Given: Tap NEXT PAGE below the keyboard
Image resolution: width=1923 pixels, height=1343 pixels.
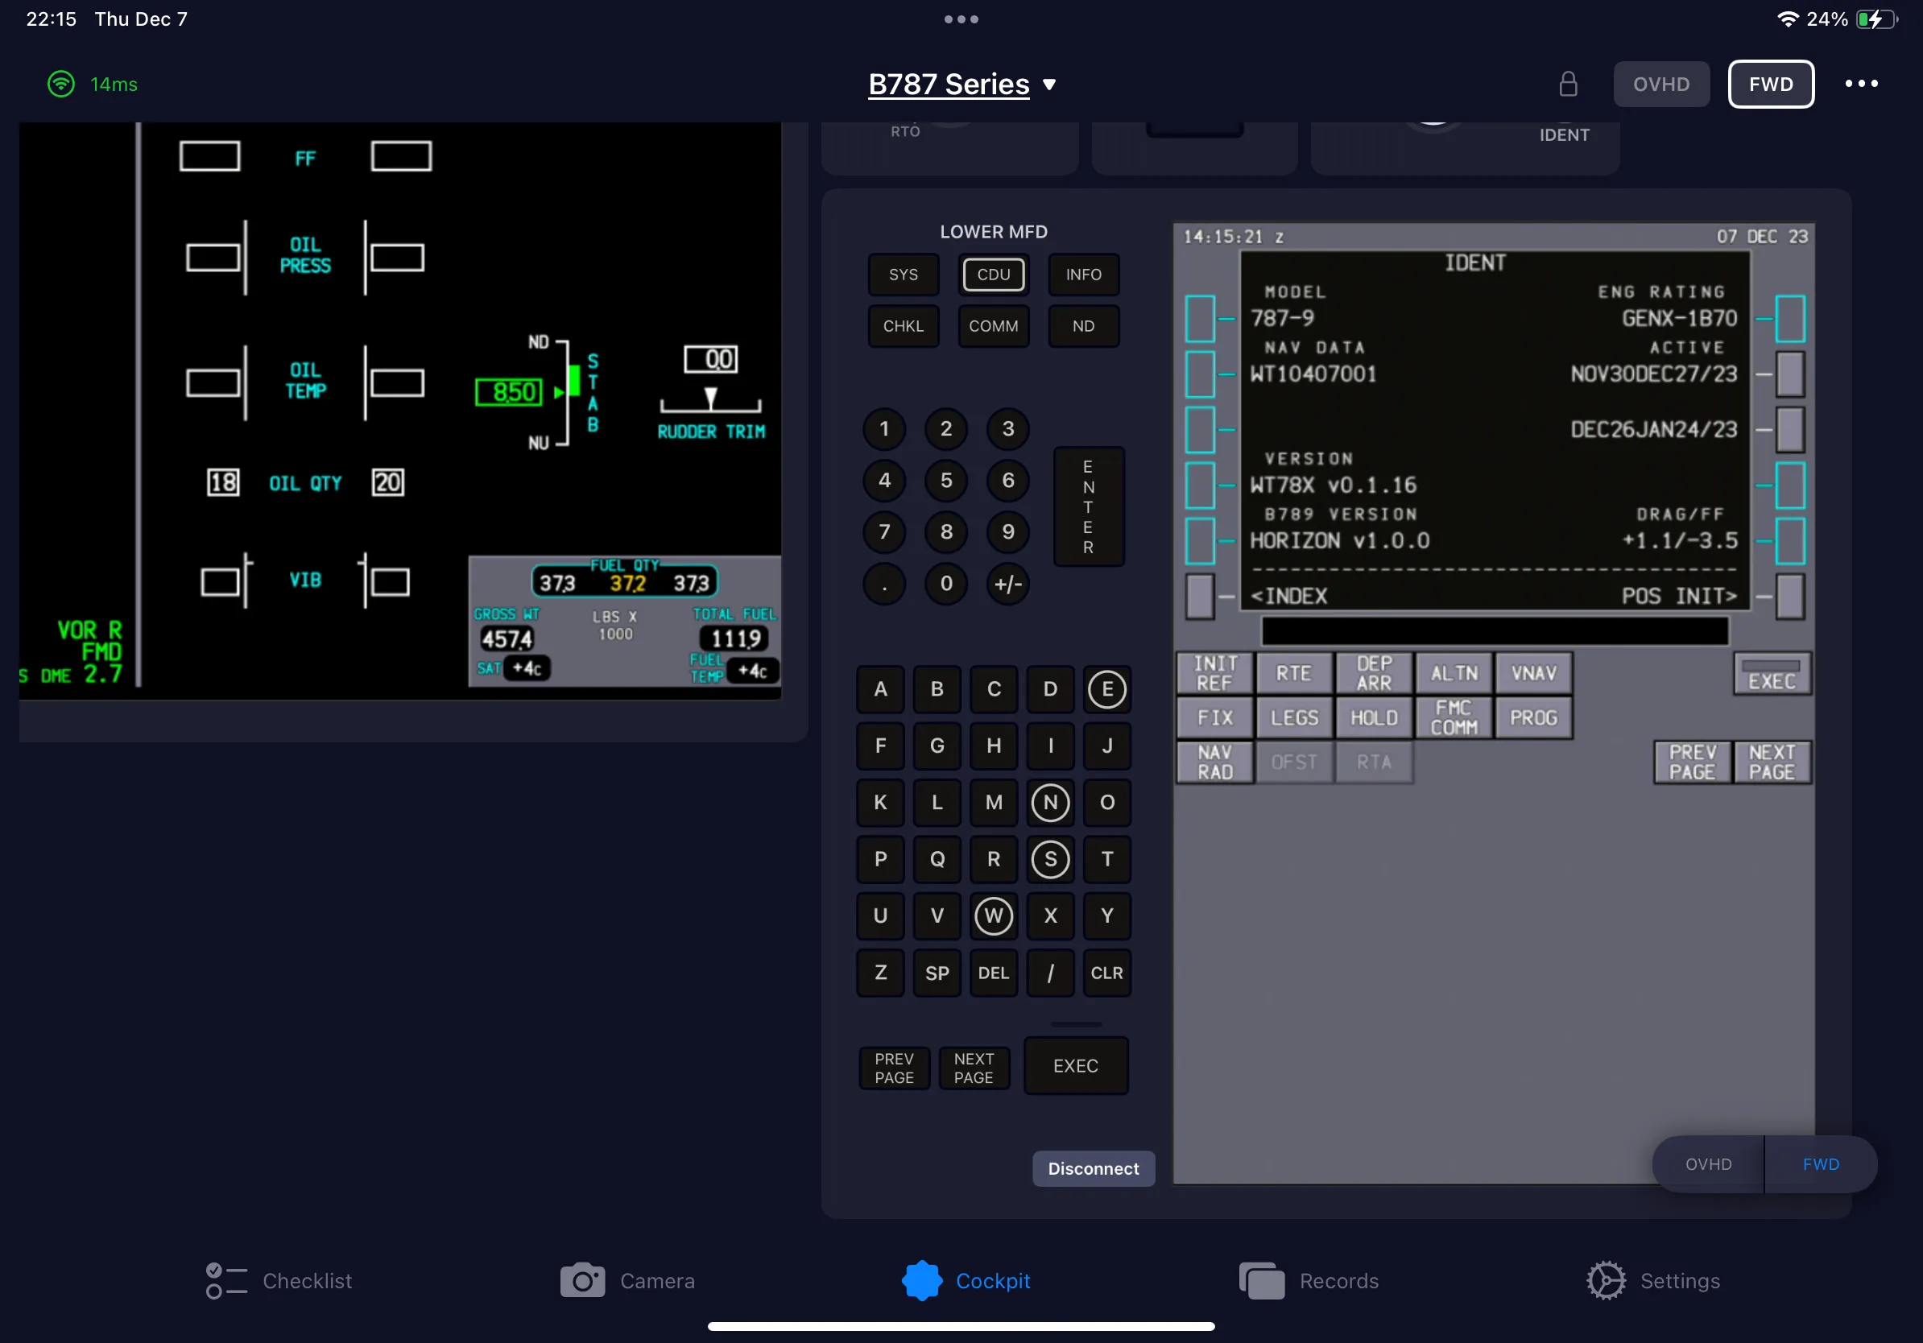Looking at the screenshot, I should coord(974,1068).
